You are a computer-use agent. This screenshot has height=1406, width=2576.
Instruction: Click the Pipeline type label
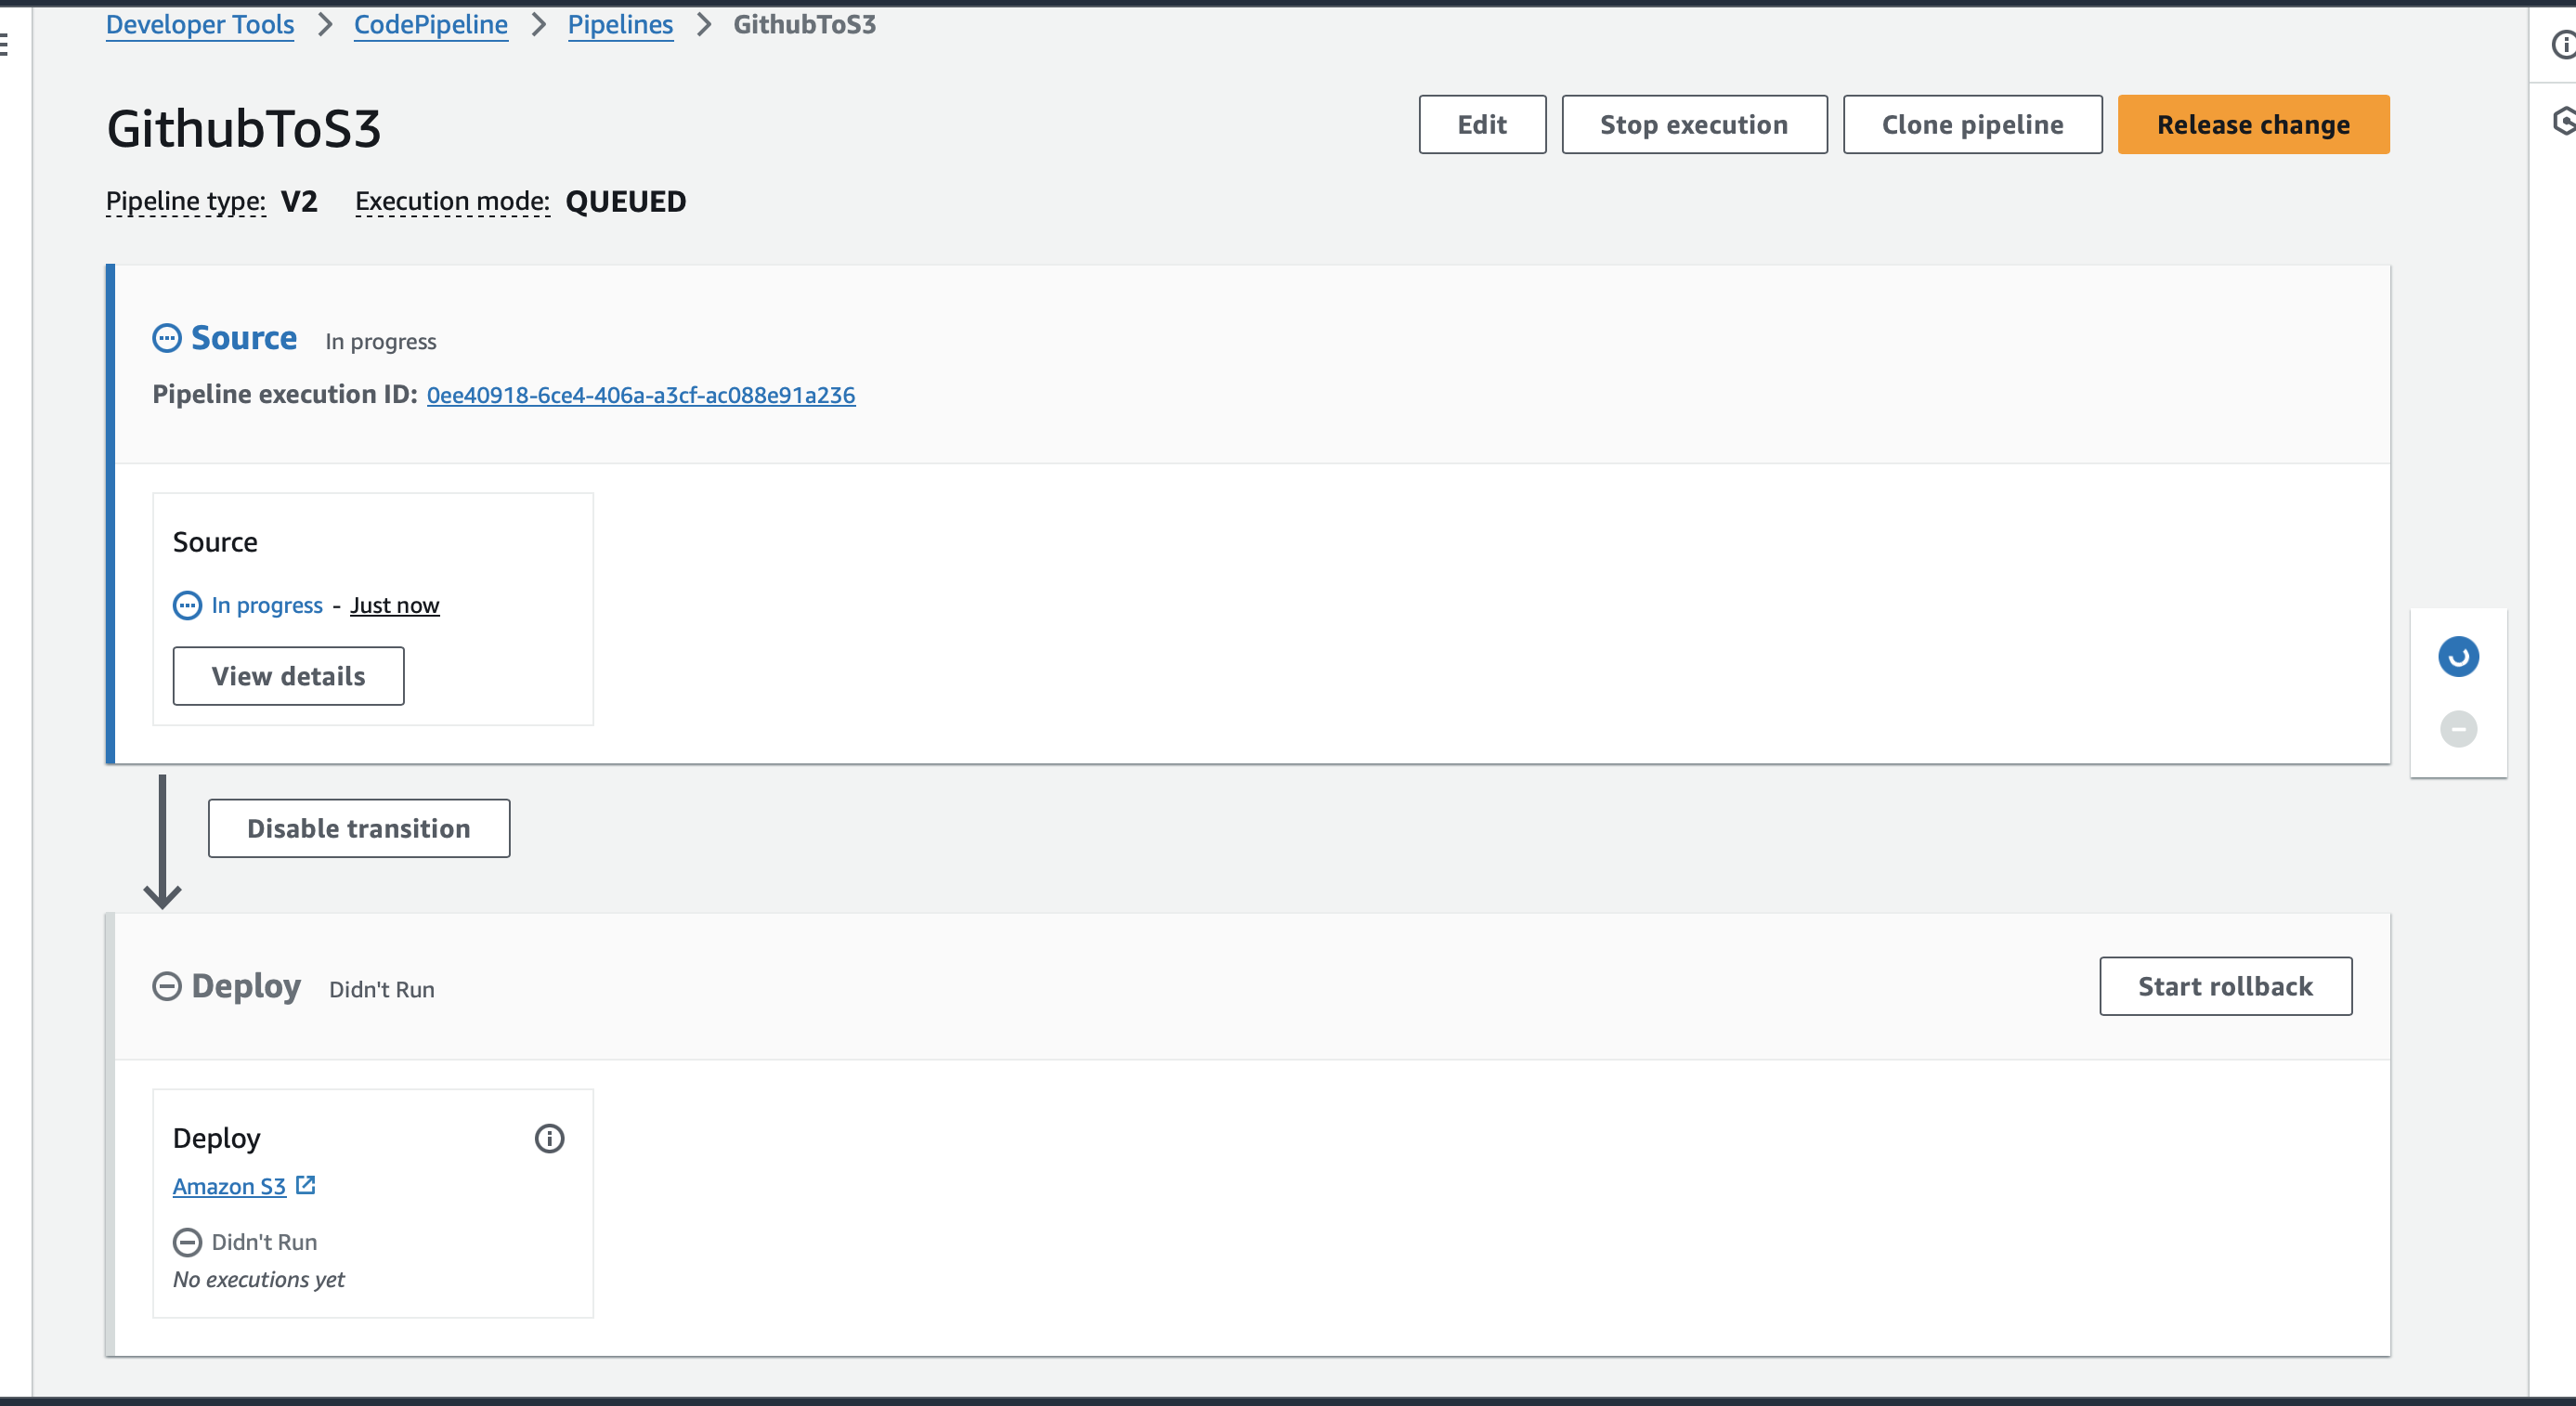coord(186,202)
